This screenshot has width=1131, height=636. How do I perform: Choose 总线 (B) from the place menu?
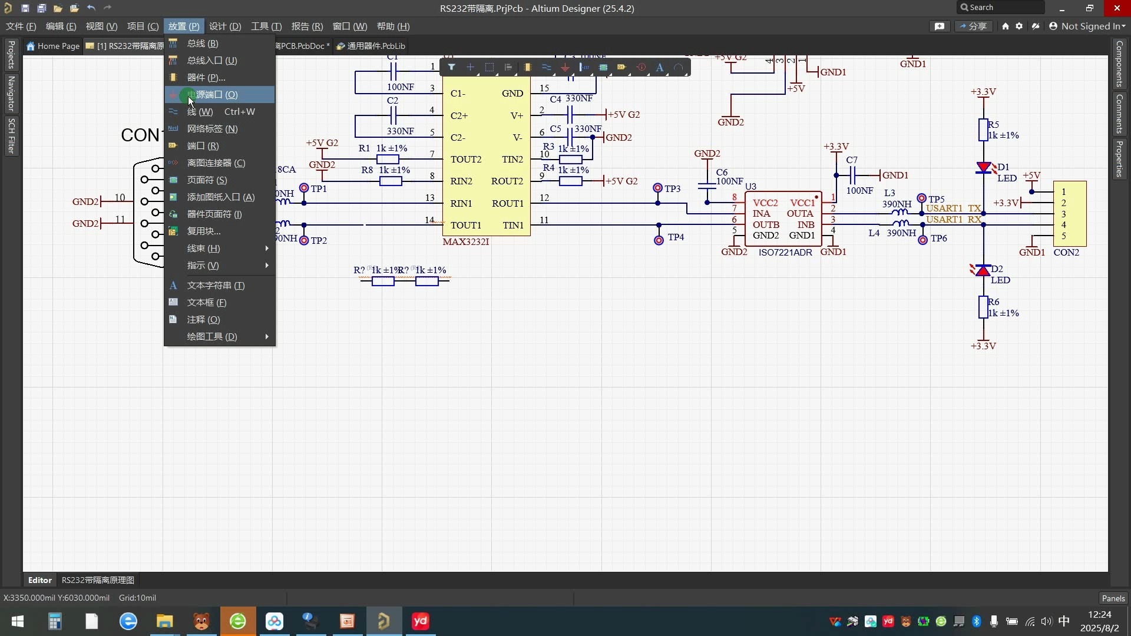pos(220,44)
